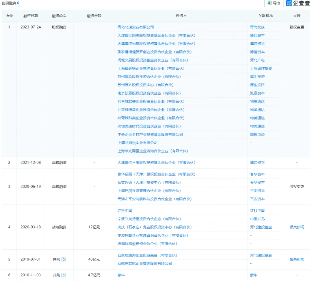Open 博佳资本 in the 2021-12-08 row

coord(257,163)
